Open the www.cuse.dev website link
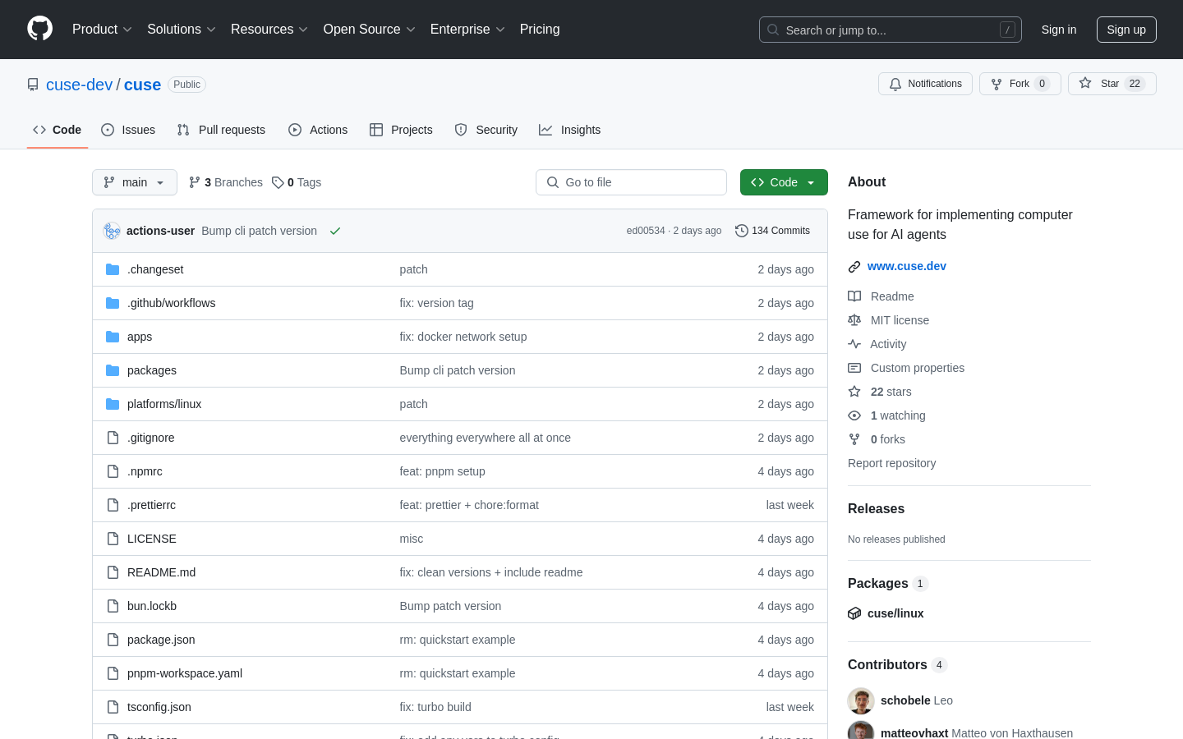 (x=907, y=266)
